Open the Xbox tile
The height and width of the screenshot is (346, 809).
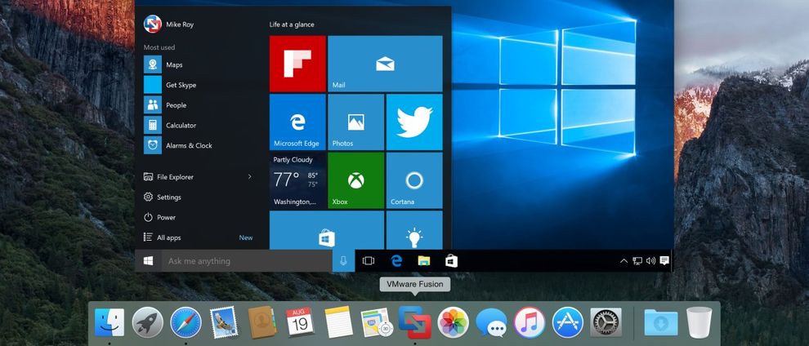point(356,180)
